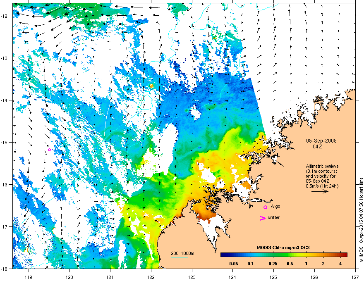Click the '0.25' colorbar tick label
Screen dimensions: 364x281
273,264
